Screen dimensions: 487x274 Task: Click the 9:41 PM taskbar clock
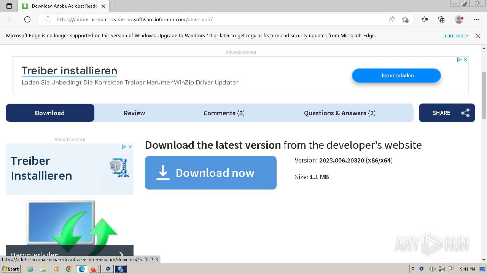click(x=468, y=269)
